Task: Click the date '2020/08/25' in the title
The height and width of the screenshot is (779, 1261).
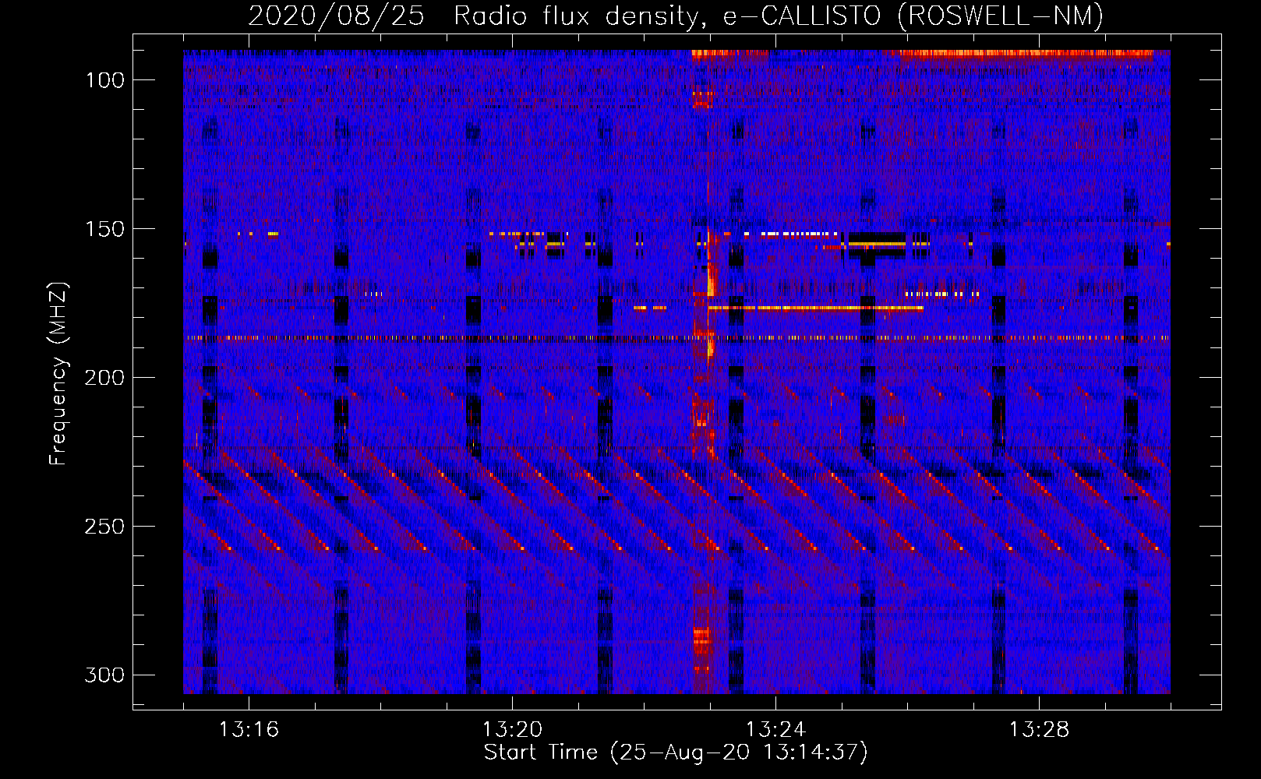Action: click(337, 16)
